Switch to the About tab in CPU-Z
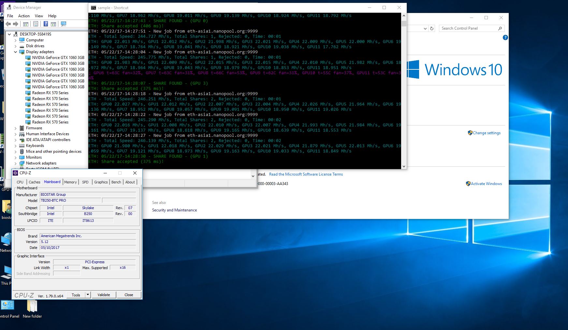The width and height of the screenshot is (568, 330). click(x=130, y=182)
